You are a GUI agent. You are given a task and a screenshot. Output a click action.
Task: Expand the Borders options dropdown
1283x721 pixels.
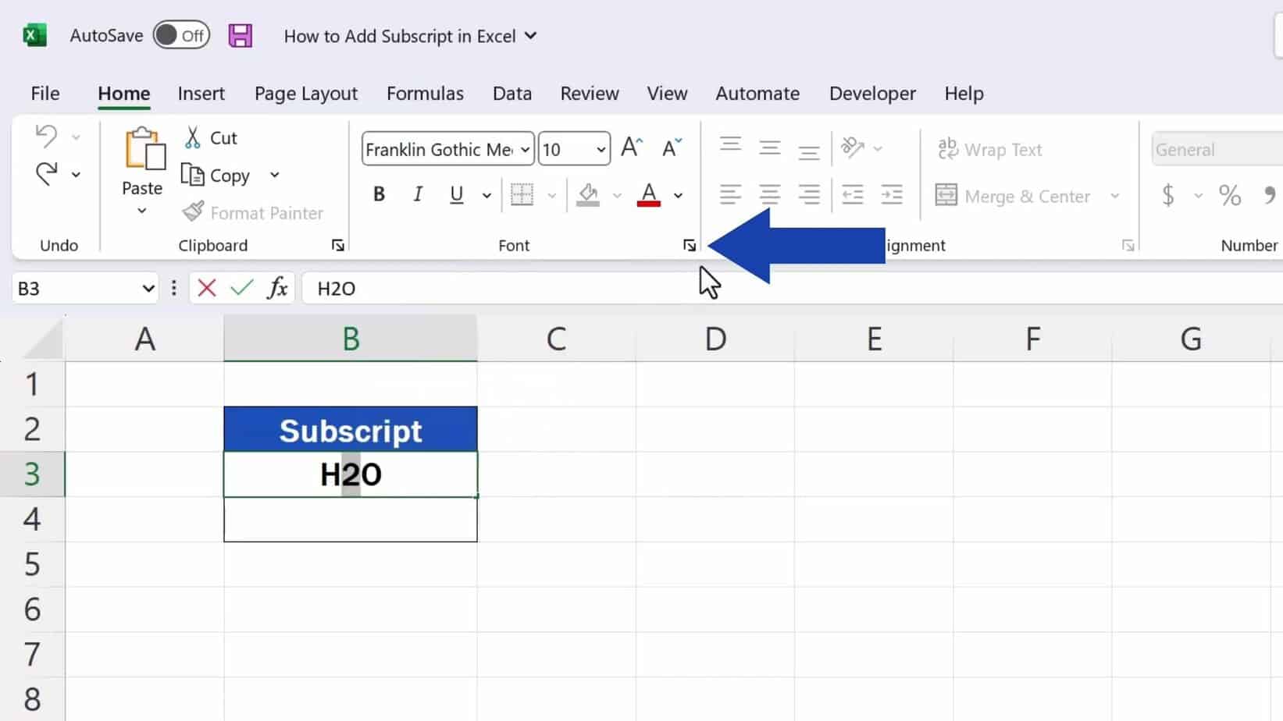553,195
